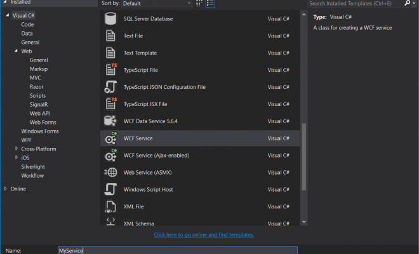419x254 pixels.
Task: Click the Web Service (ASMX) globe icon
Action: 110,172
